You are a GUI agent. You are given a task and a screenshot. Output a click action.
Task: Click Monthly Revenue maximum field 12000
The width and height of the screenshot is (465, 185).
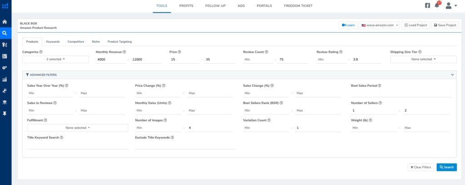click(146, 59)
